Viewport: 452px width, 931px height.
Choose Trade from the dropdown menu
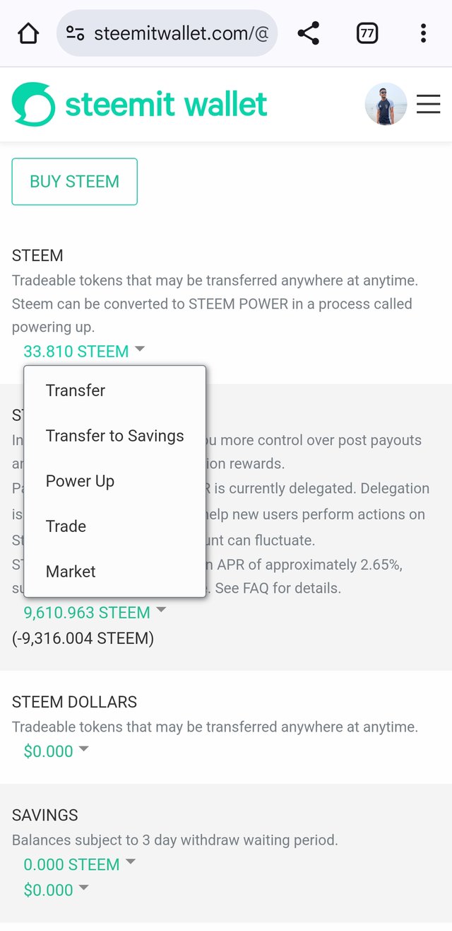[66, 526]
